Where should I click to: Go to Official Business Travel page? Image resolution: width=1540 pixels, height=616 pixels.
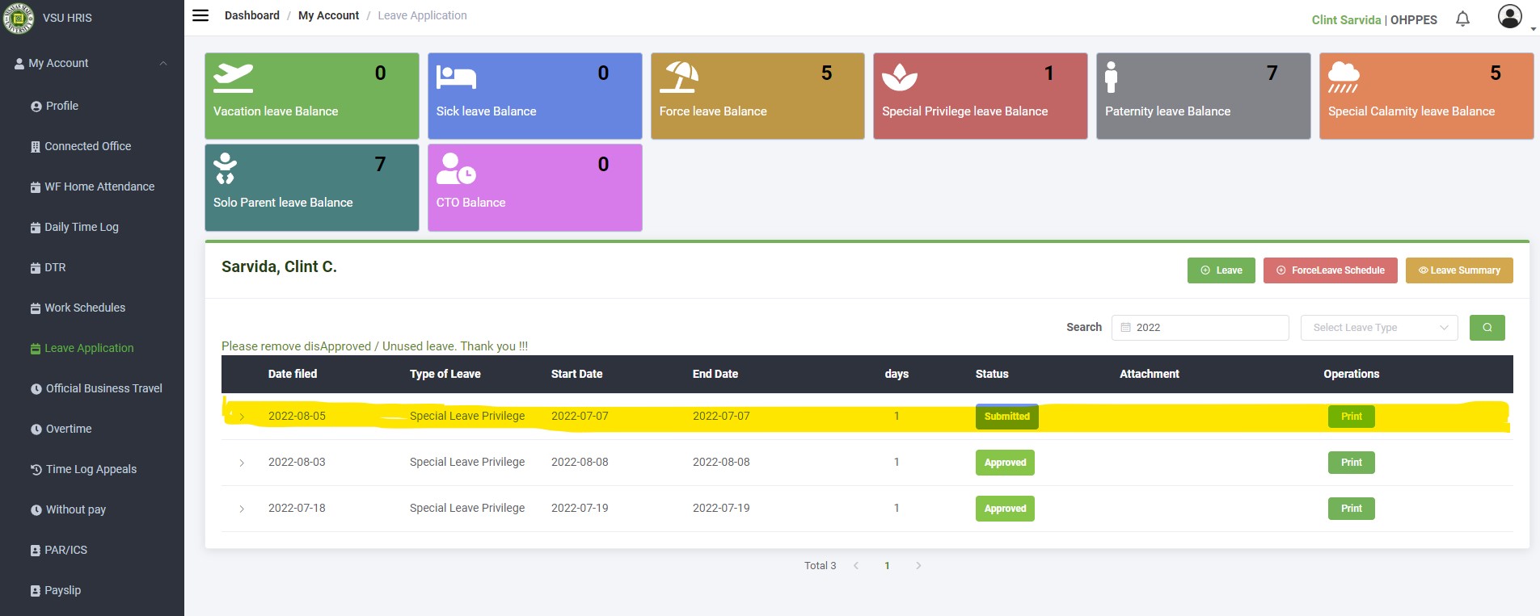(x=103, y=388)
